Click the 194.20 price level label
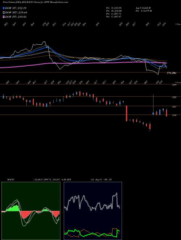Image resolution: width=181 pixels, height=240 pixels. pos(172,73)
